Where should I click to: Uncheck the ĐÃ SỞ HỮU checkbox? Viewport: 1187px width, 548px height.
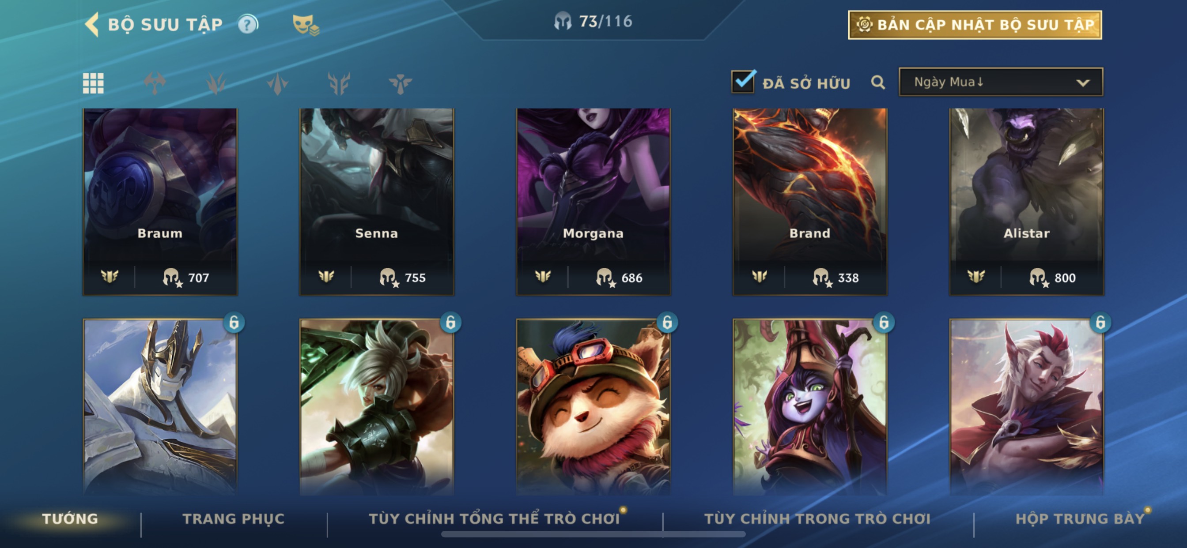[743, 82]
